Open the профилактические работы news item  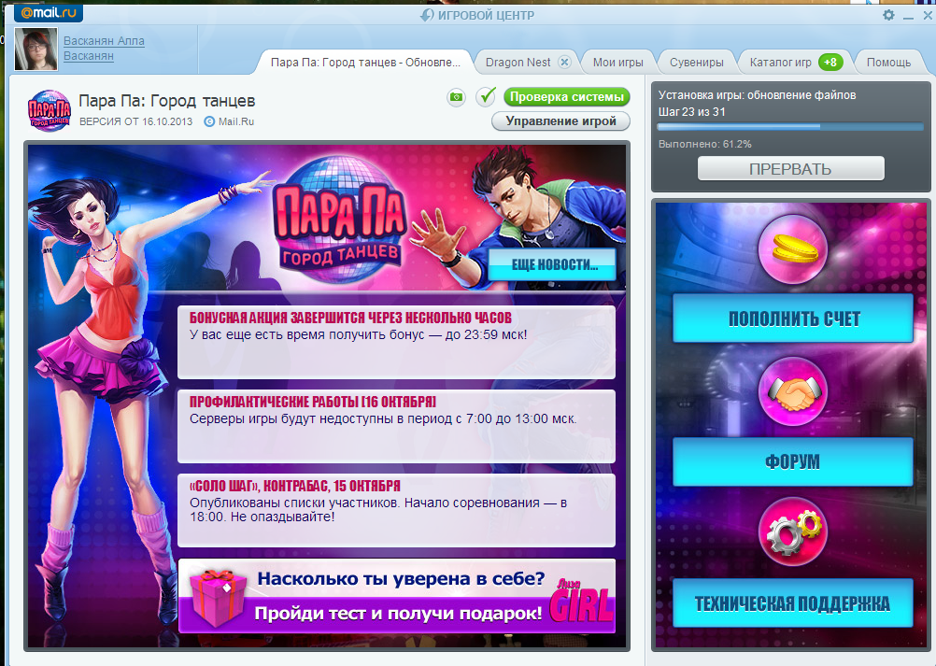point(396,426)
